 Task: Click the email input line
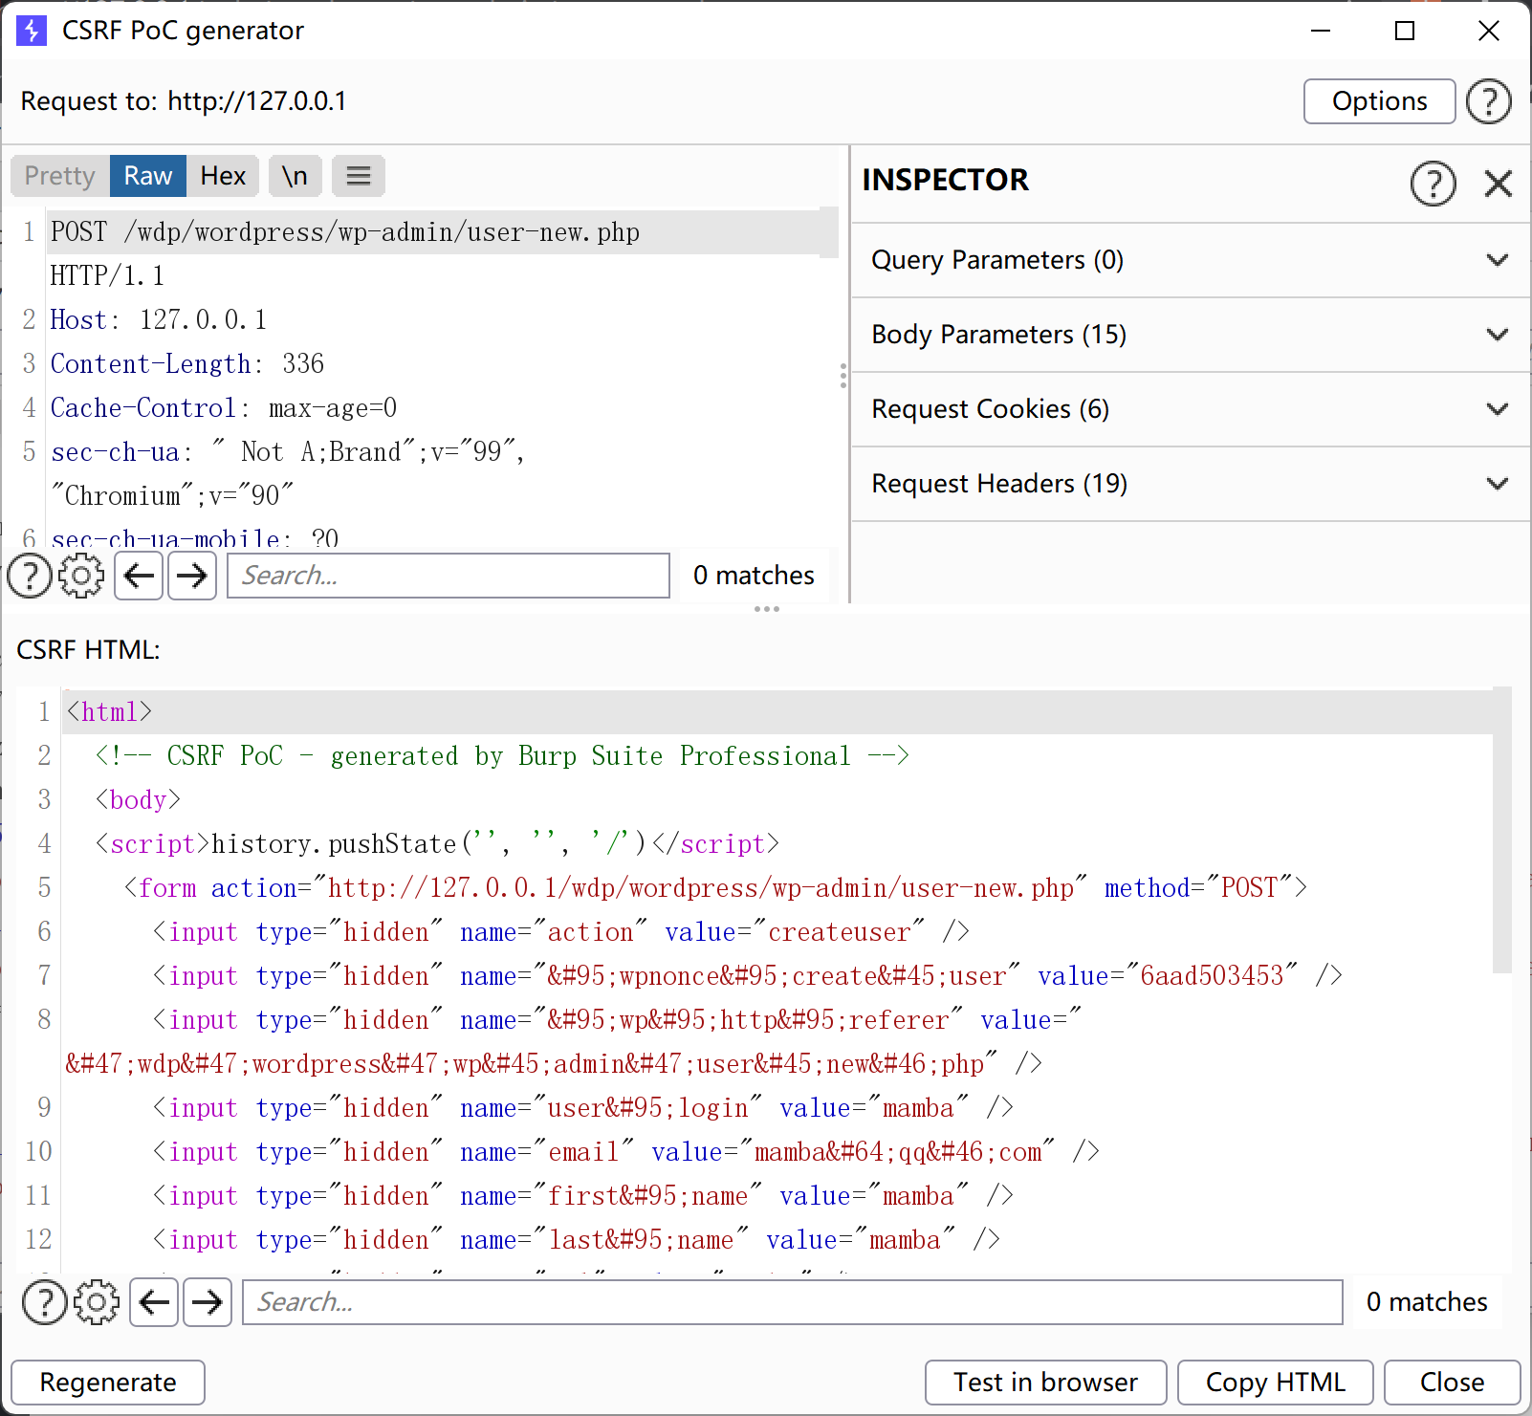(626, 1152)
